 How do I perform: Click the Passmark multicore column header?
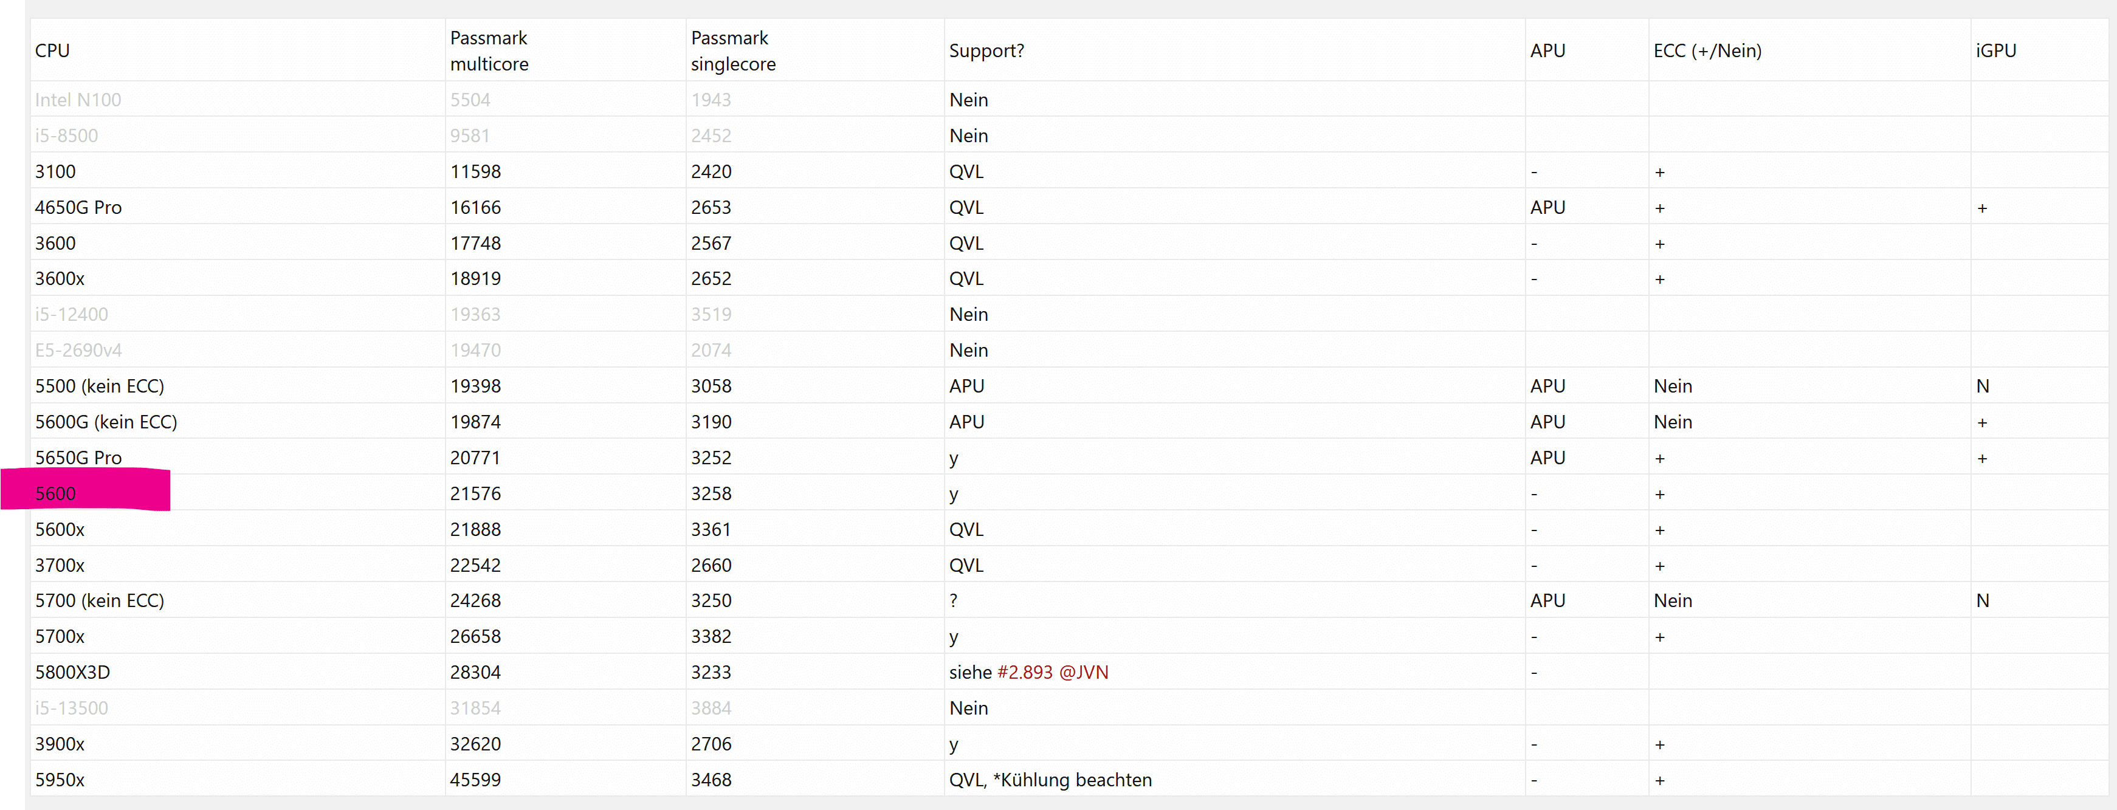489,51
